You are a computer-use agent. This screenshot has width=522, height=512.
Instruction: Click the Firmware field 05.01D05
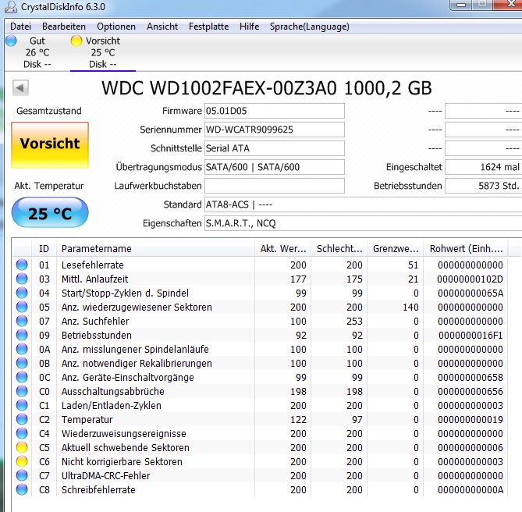(x=275, y=111)
